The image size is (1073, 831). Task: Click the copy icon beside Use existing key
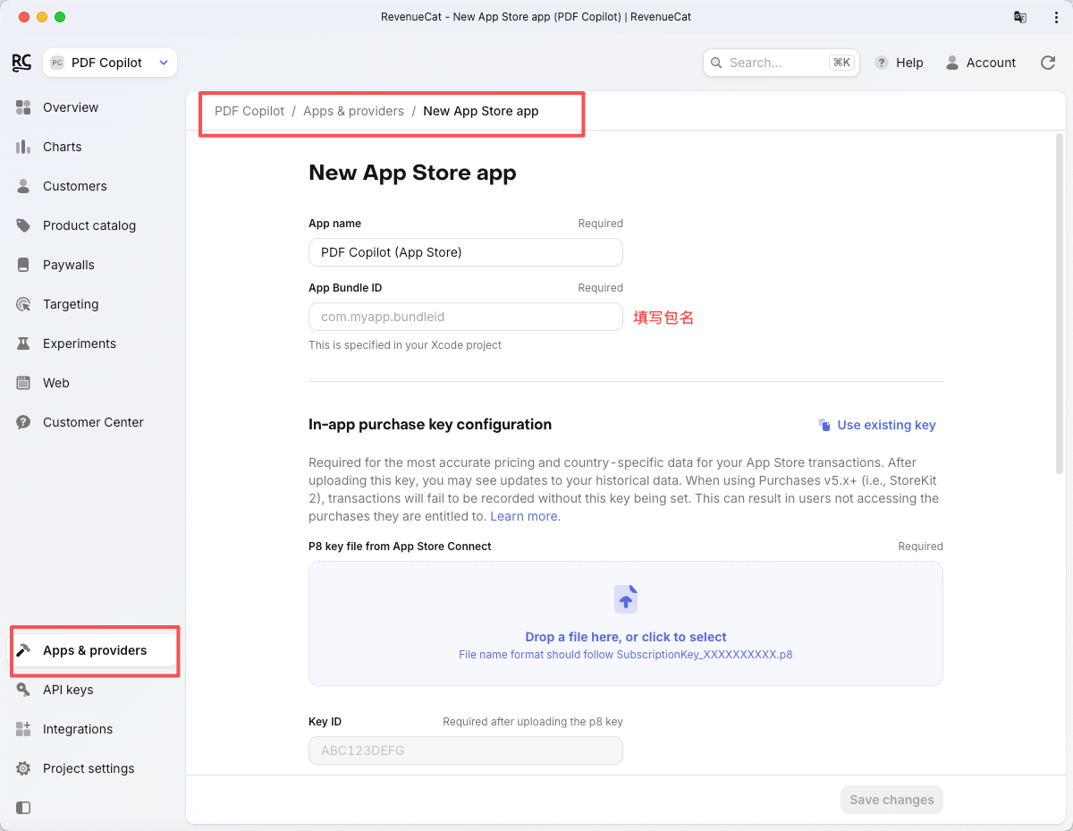coord(824,425)
